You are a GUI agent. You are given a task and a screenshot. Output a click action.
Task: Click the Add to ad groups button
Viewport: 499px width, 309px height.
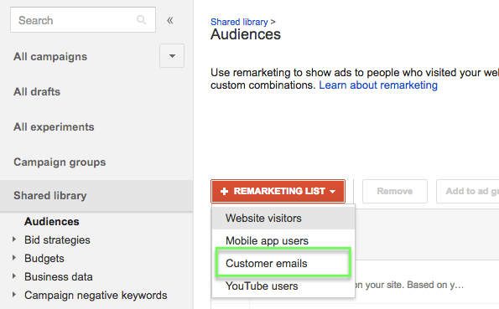(468, 191)
